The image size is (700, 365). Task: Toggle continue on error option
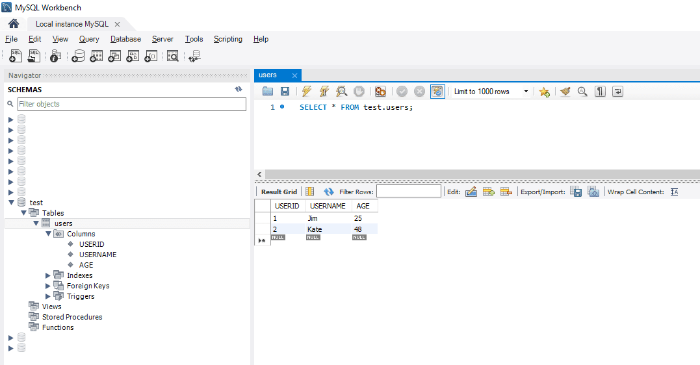point(380,92)
